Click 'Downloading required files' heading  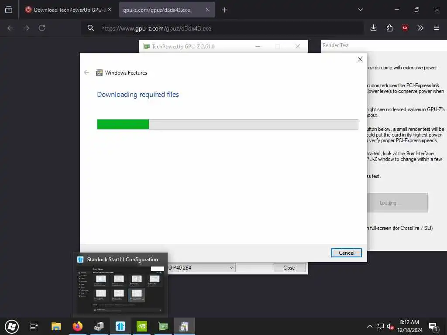click(138, 95)
